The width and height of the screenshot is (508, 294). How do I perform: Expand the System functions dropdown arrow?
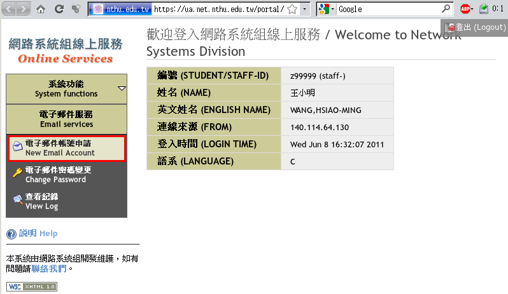[x=122, y=89]
